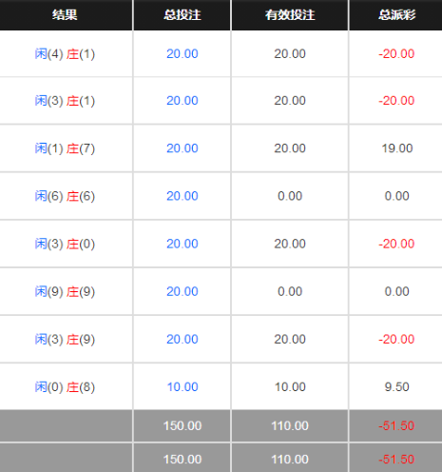The image size is (442, 472).
Task: Open the 闲(1) 庄(7) result entry
Action: coord(65,148)
